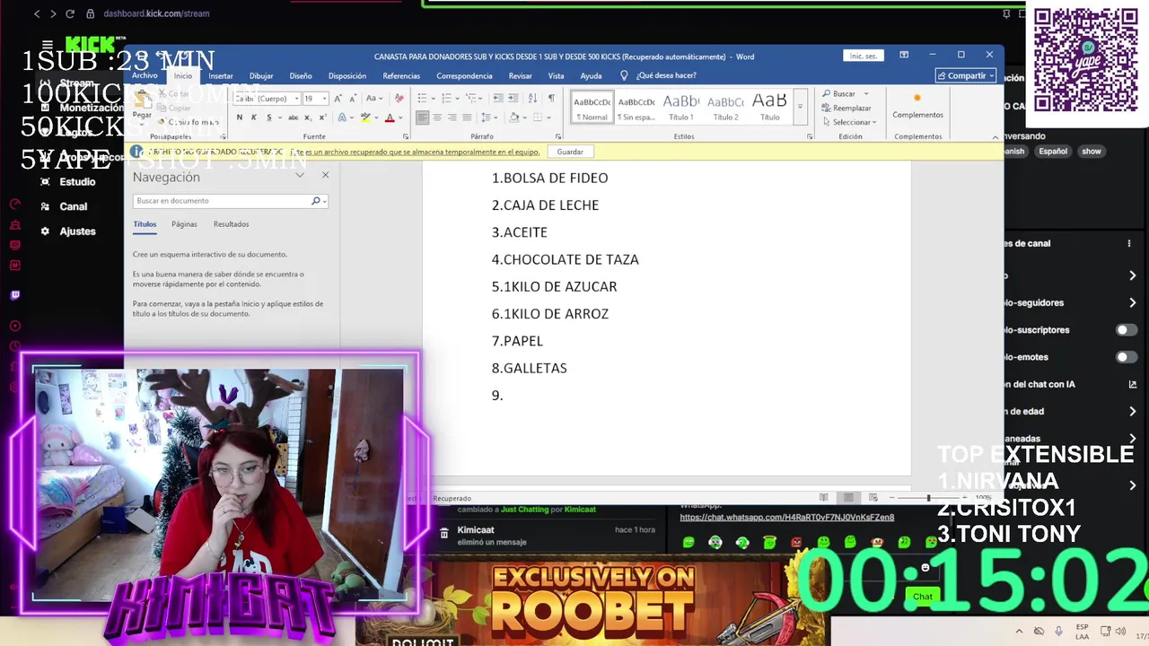Justify the paragraph text
The image size is (1149, 646).
(466, 118)
